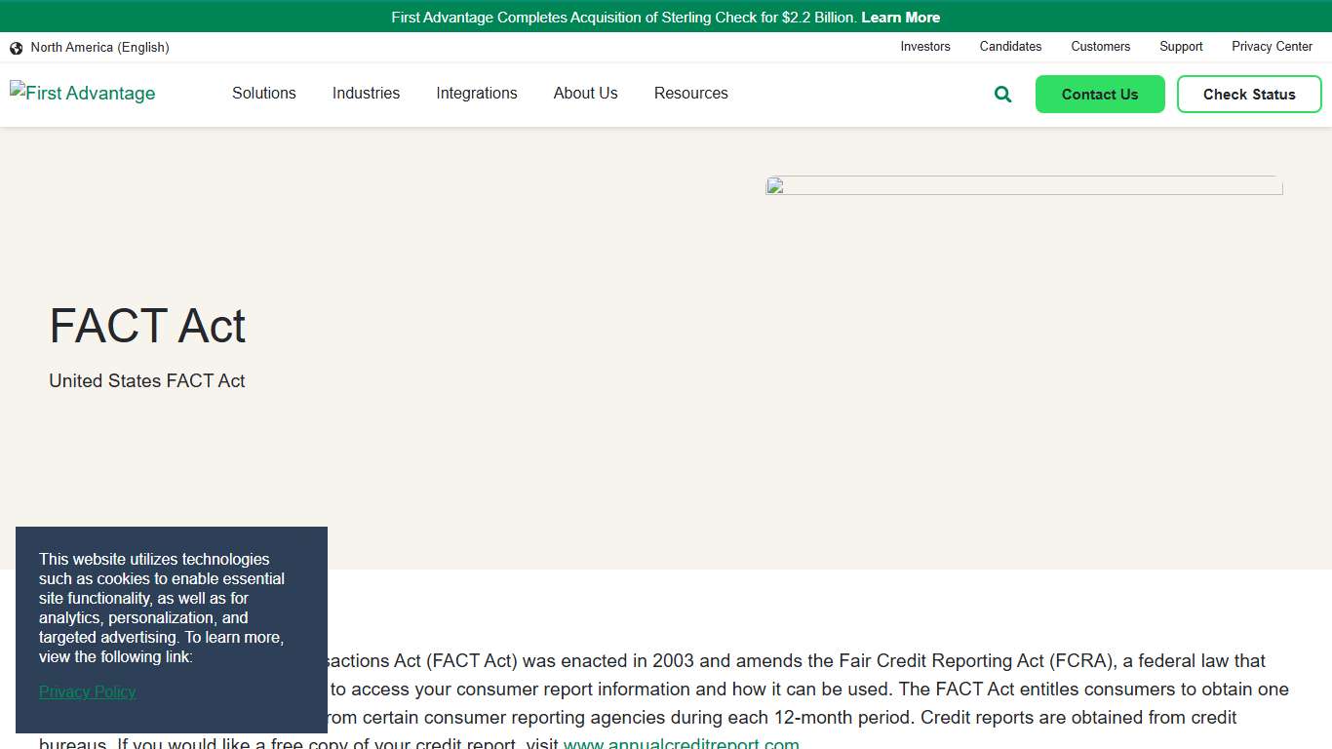Open the Integrations menu
The width and height of the screenshot is (1332, 749).
(x=476, y=94)
